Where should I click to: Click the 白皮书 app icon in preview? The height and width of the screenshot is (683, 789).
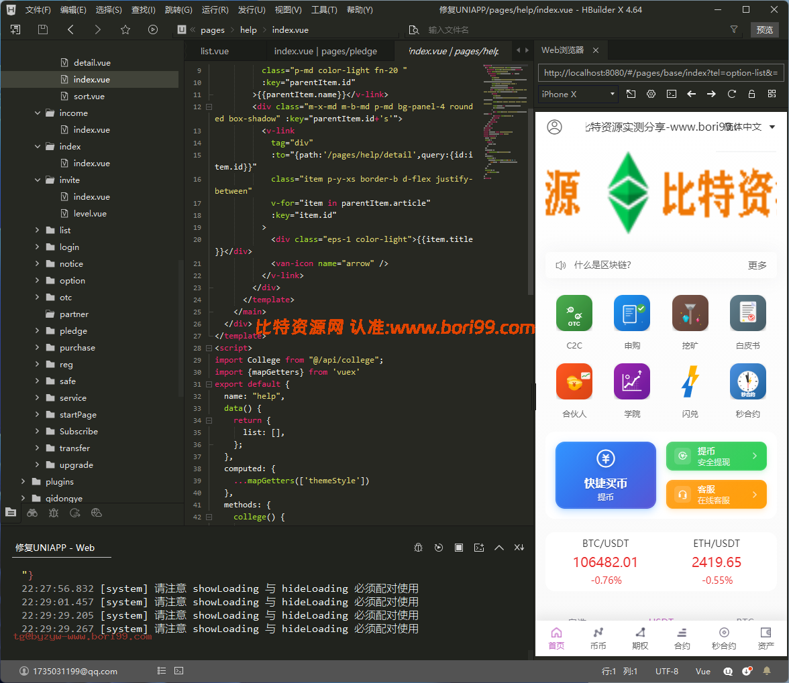[x=747, y=313]
